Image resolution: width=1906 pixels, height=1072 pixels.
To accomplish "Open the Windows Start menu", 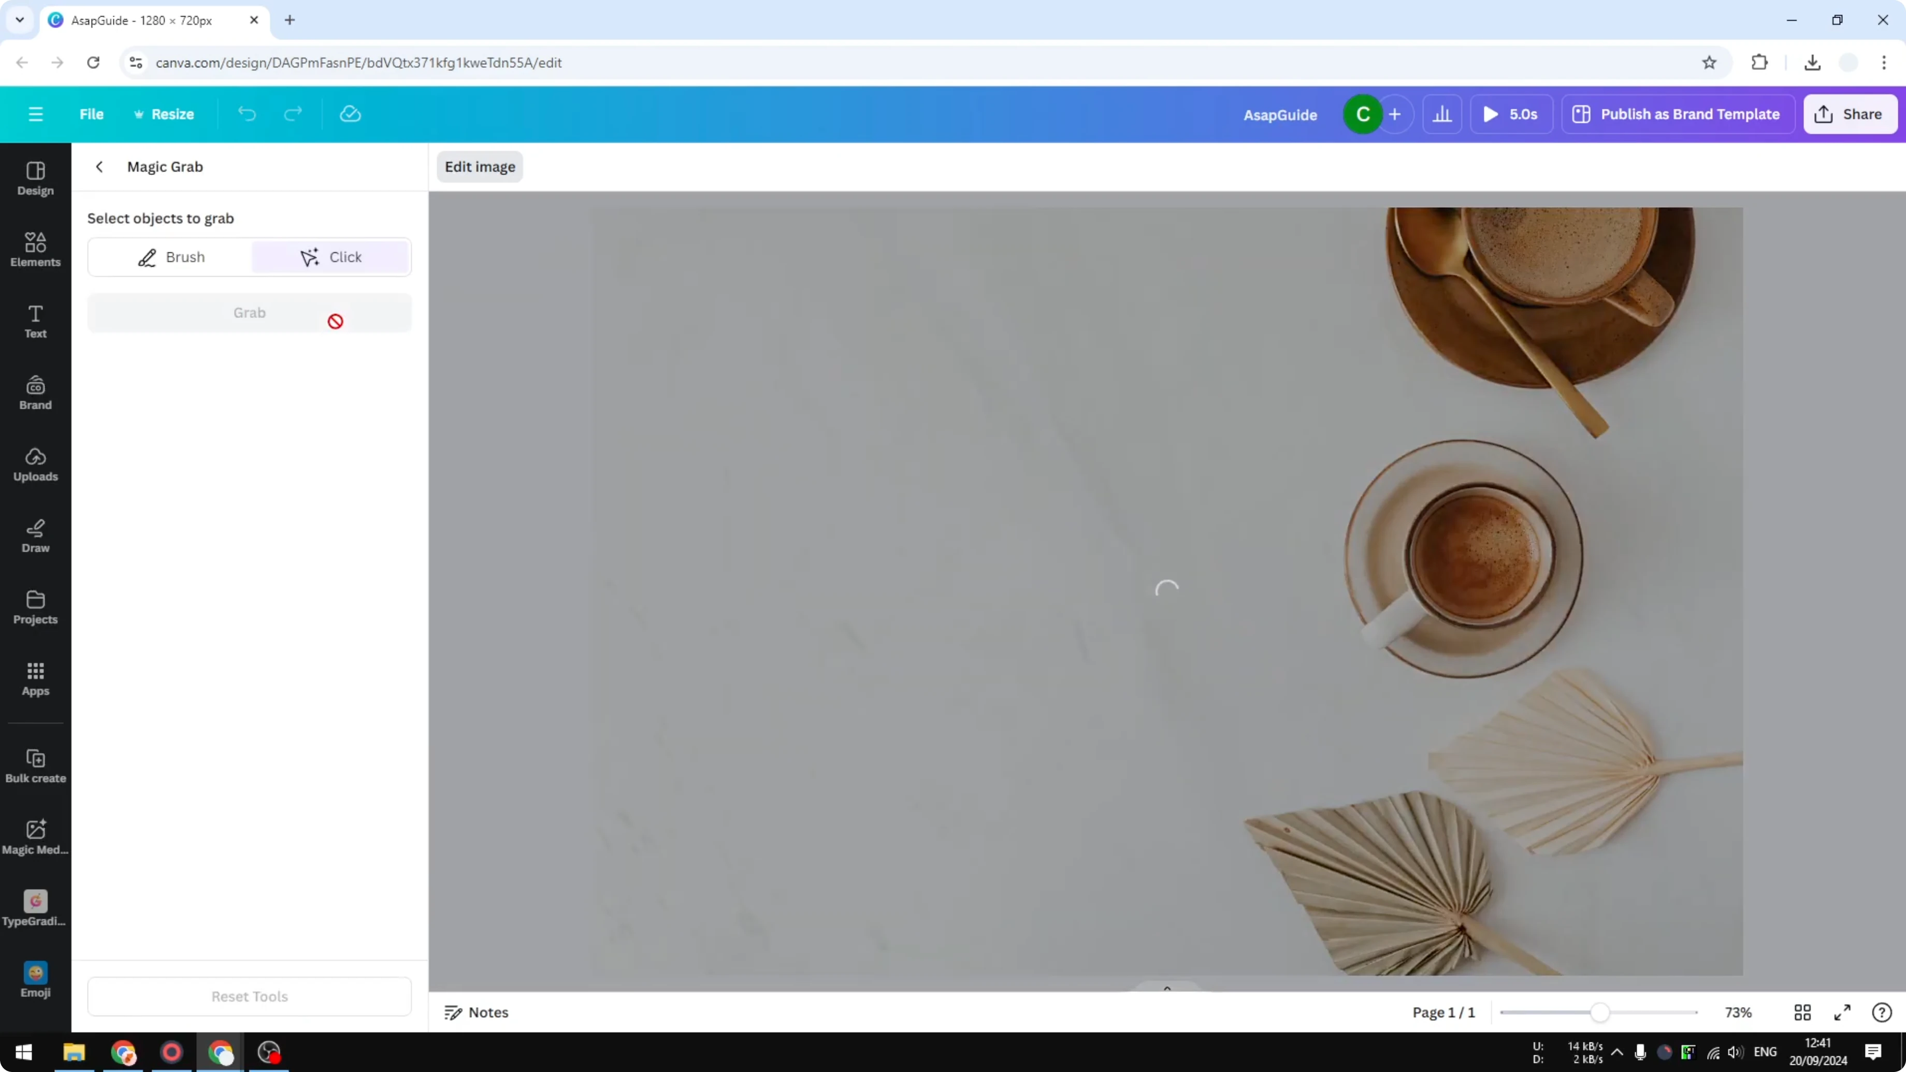I will pos(24,1052).
